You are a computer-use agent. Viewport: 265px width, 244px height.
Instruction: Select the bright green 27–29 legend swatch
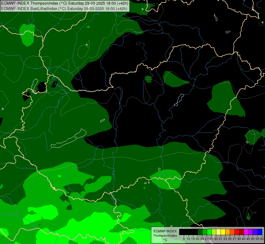(209, 232)
